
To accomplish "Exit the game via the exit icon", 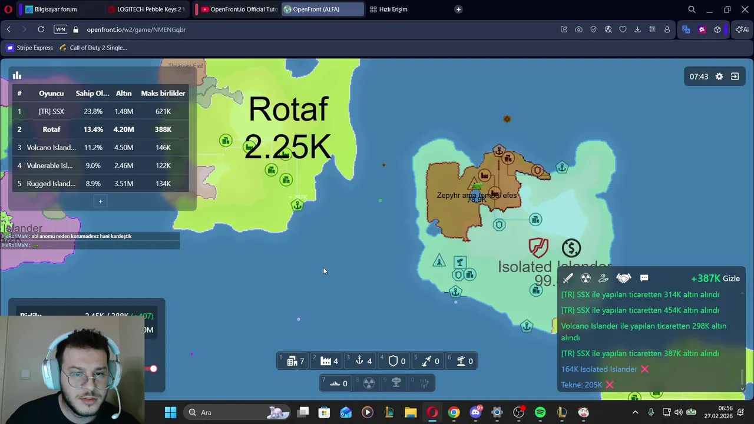I will point(735,77).
